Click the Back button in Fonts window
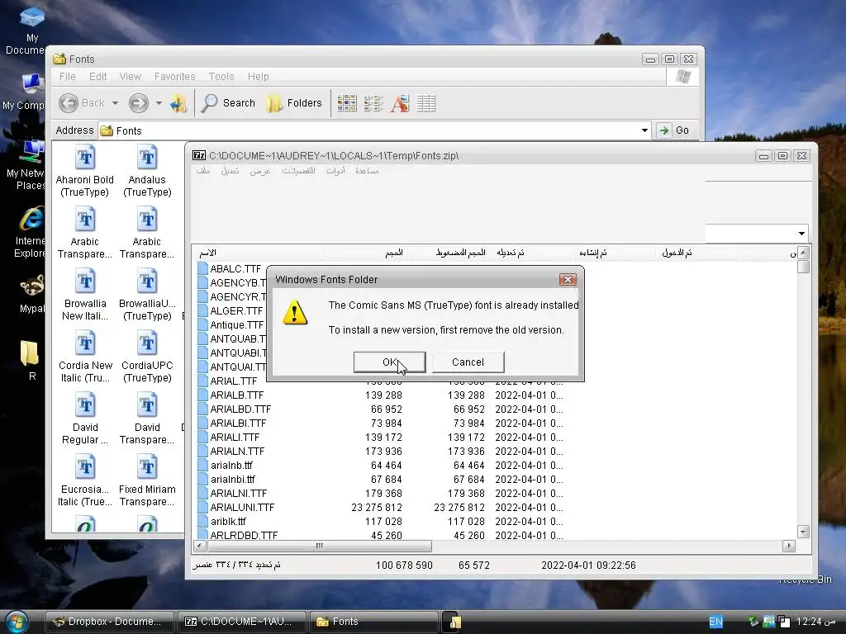Viewport: 846px width, 634px height. point(82,103)
